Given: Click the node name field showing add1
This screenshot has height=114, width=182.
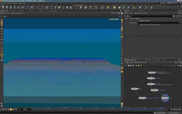Looking at the screenshot, I should 151,16.
